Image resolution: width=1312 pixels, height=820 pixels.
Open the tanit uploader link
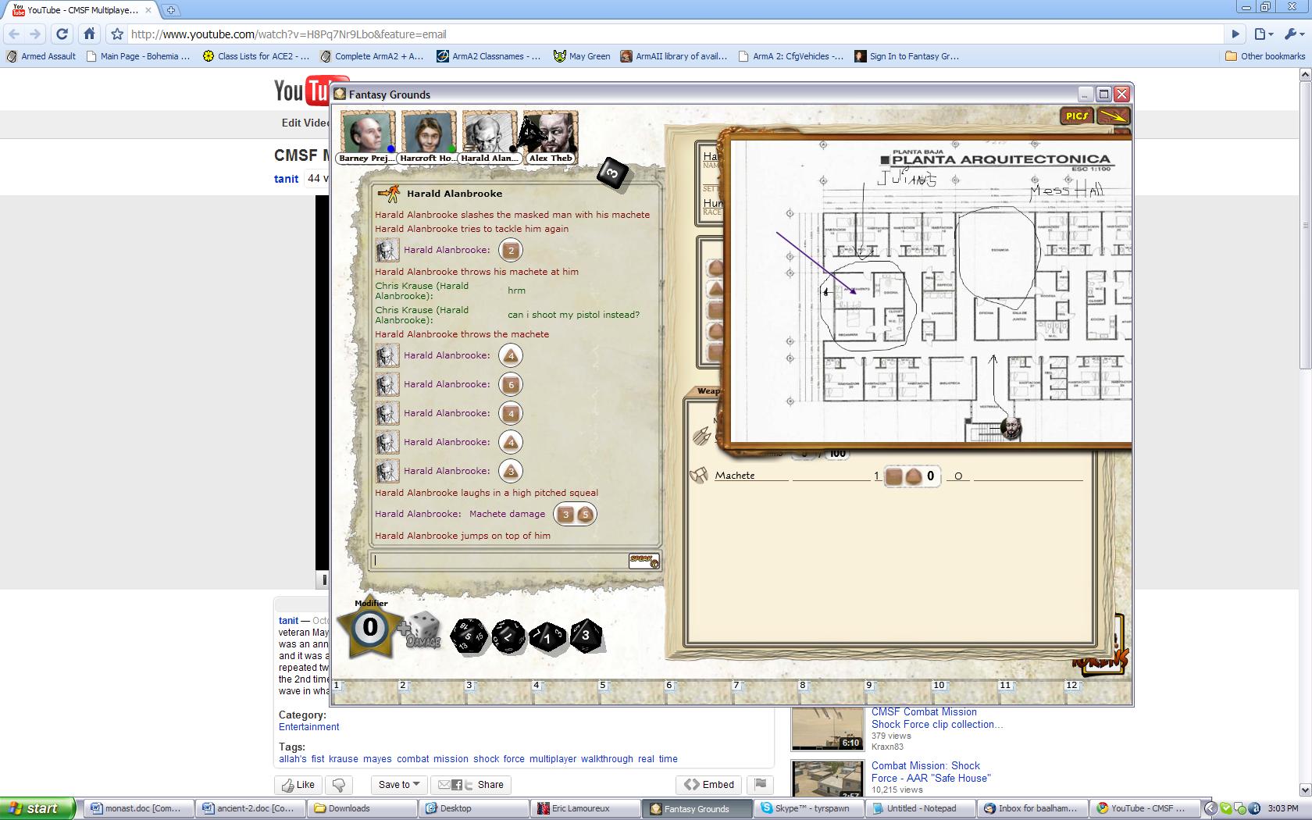pyautogui.click(x=286, y=179)
